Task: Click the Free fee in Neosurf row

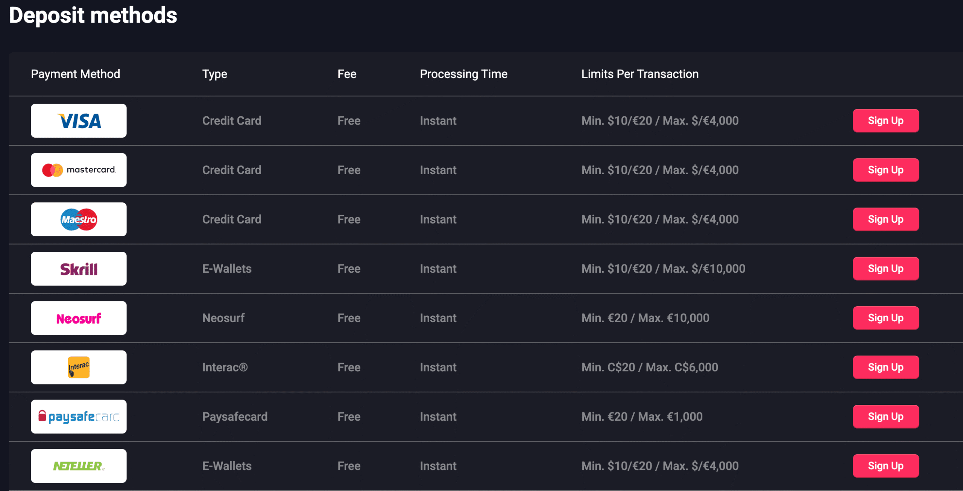Action: [x=349, y=318]
